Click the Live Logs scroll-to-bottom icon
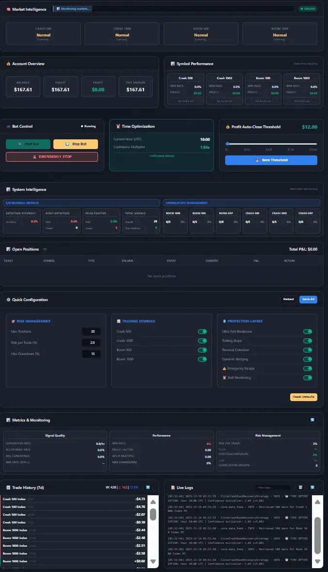 click(312, 487)
